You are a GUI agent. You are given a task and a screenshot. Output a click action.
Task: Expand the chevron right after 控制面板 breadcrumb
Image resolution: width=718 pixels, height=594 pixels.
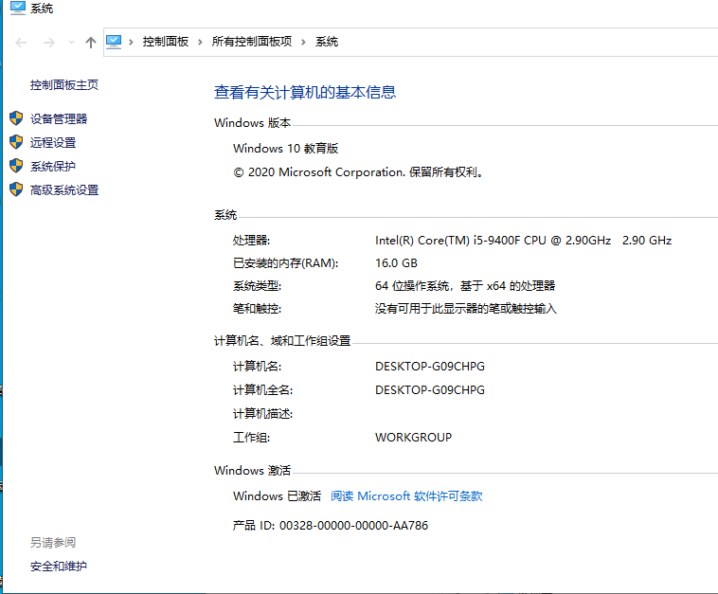tap(200, 42)
